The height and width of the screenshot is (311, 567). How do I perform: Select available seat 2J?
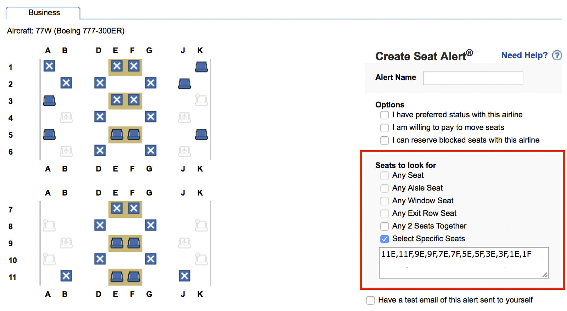click(184, 84)
